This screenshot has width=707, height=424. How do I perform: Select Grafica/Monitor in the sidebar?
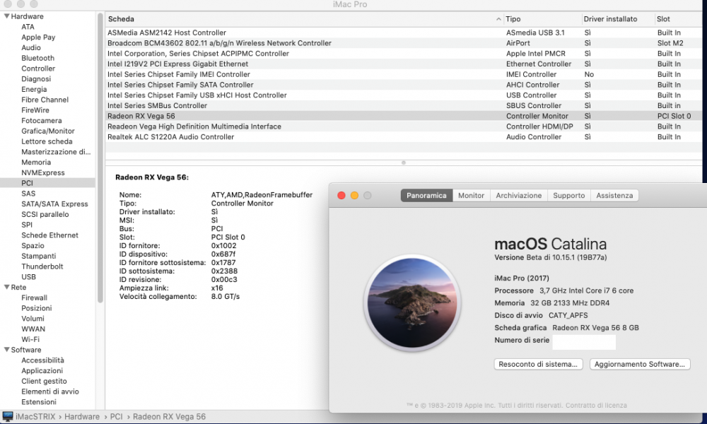tap(48, 131)
